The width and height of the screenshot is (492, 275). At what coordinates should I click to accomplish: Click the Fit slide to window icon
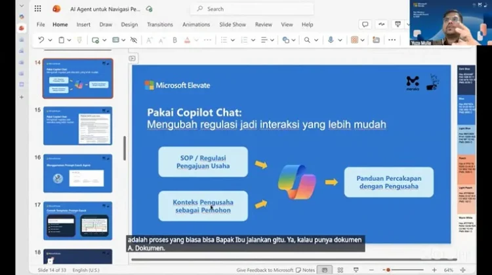pyautogui.click(x=463, y=270)
